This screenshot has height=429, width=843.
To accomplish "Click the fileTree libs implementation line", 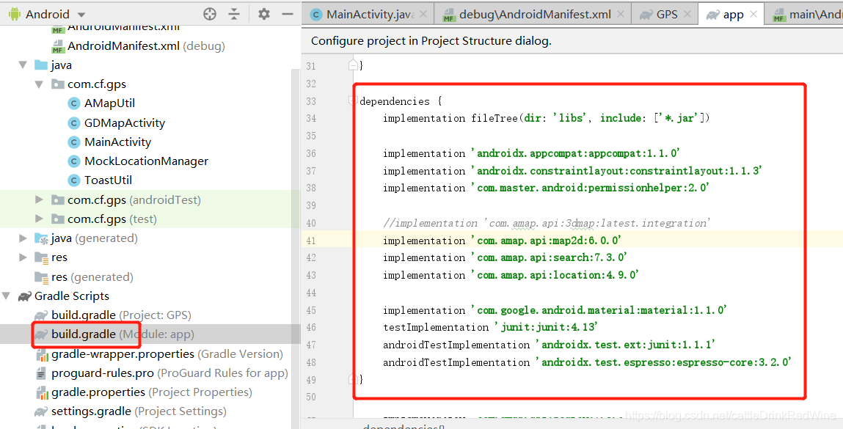I will [547, 118].
